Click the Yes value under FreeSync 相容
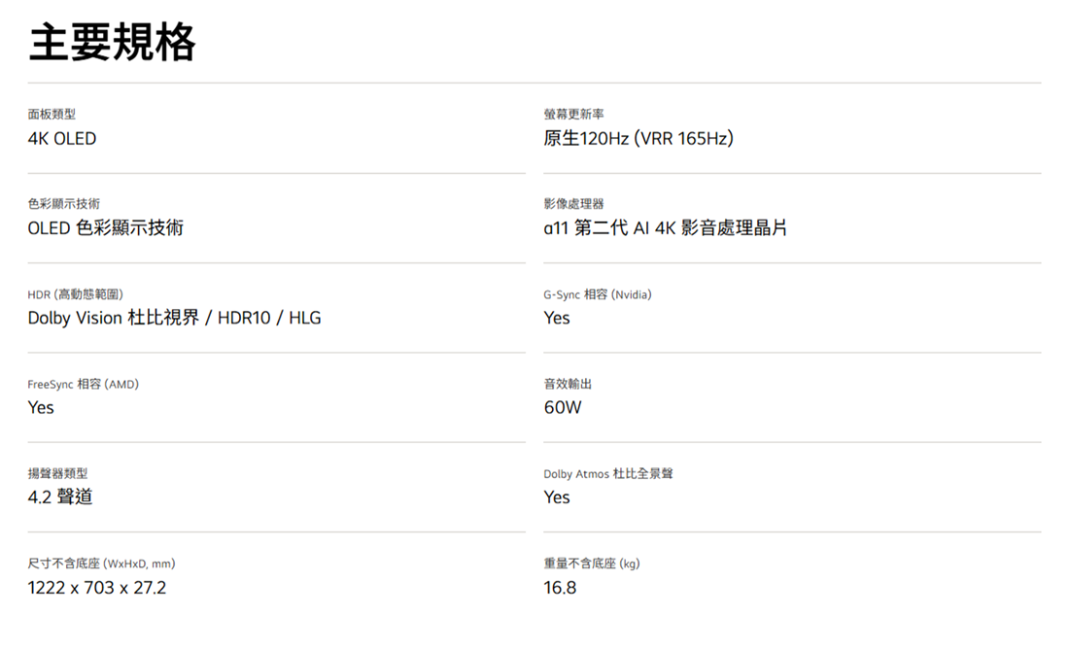Image resolution: width=1069 pixels, height=650 pixels. pyautogui.click(x=41, y=408)
